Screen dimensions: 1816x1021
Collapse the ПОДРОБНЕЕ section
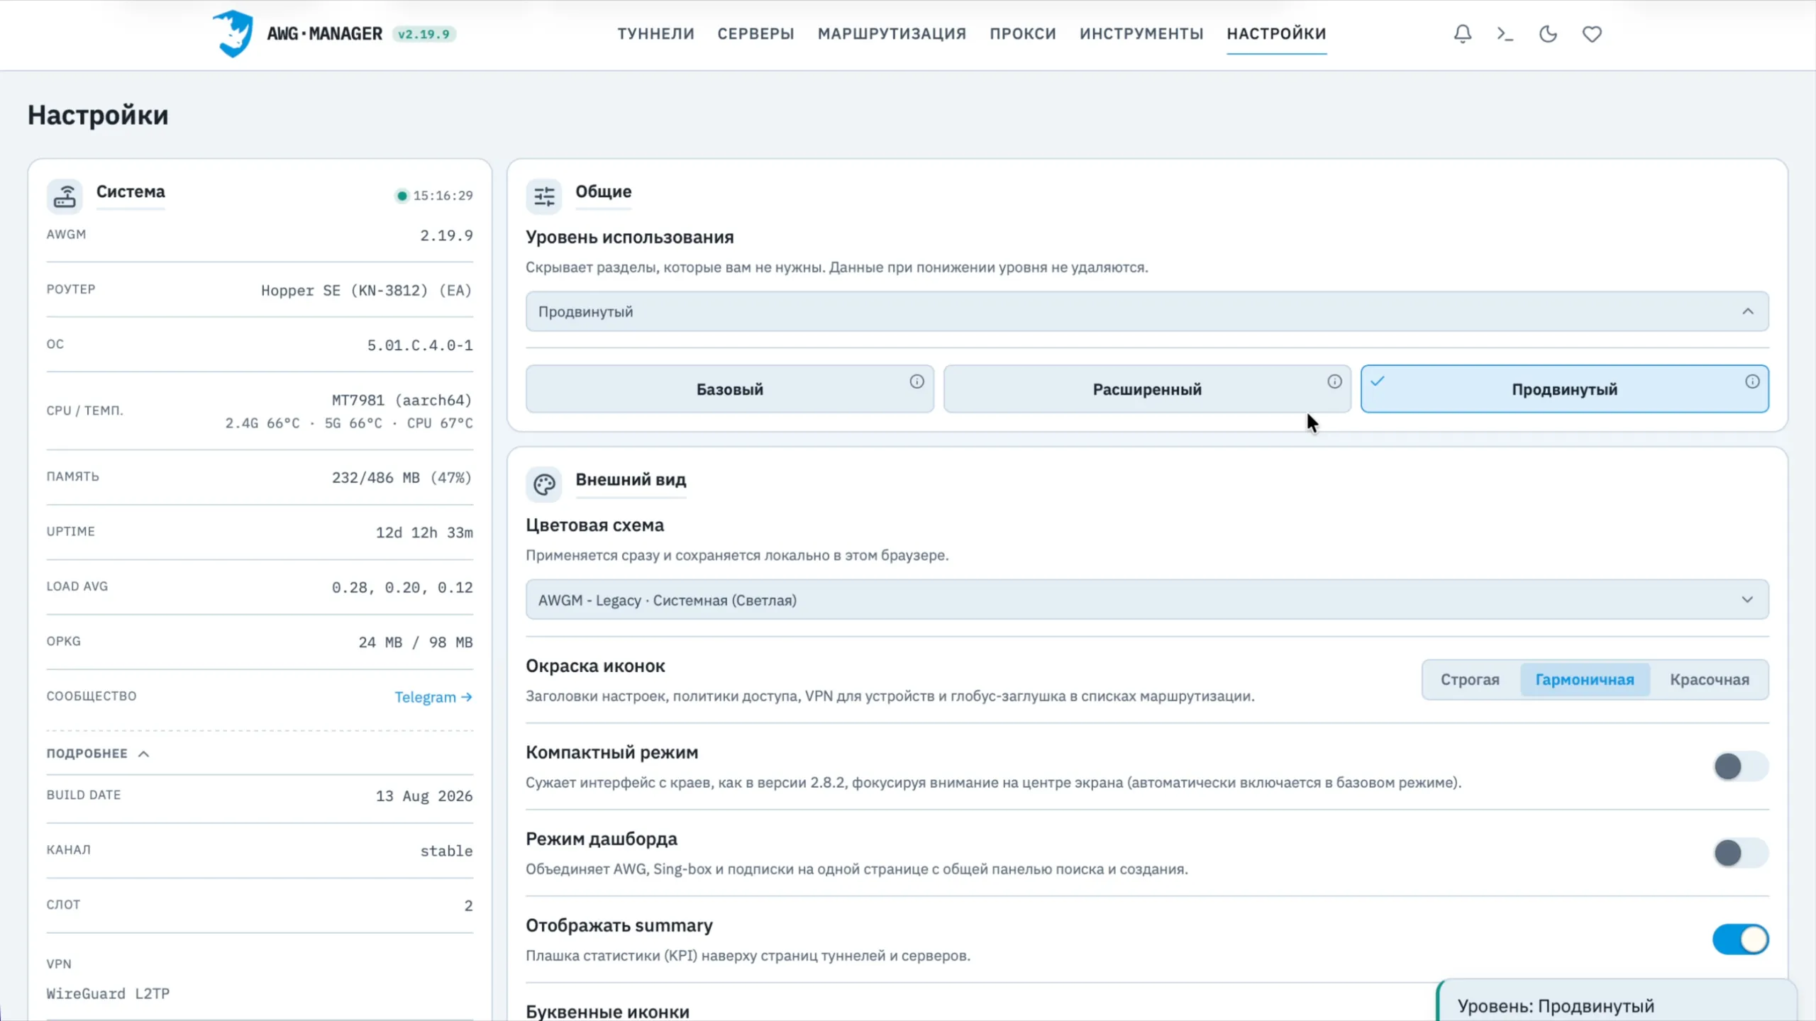(98, 753)
